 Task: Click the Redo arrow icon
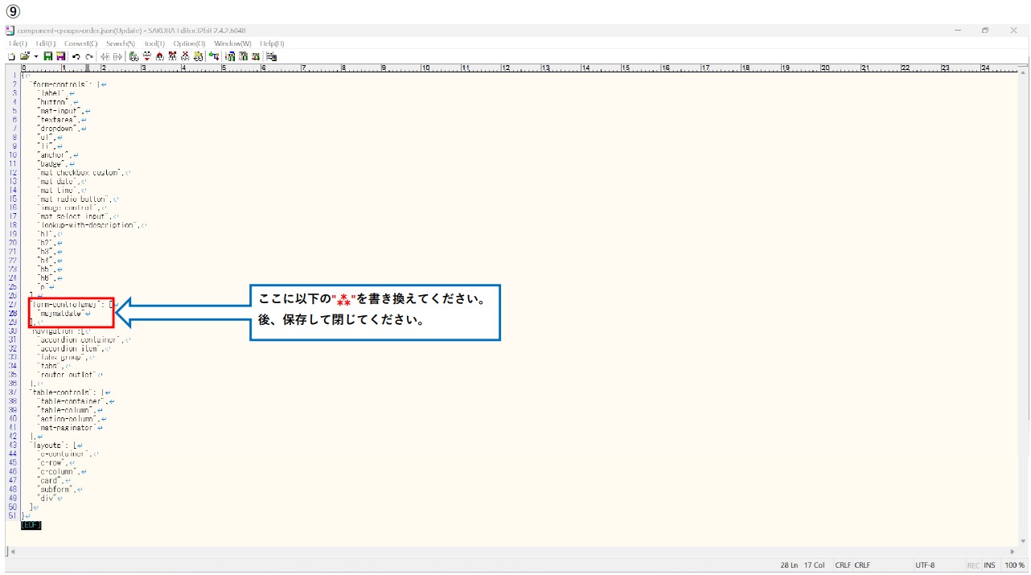[x=89, y=56]
